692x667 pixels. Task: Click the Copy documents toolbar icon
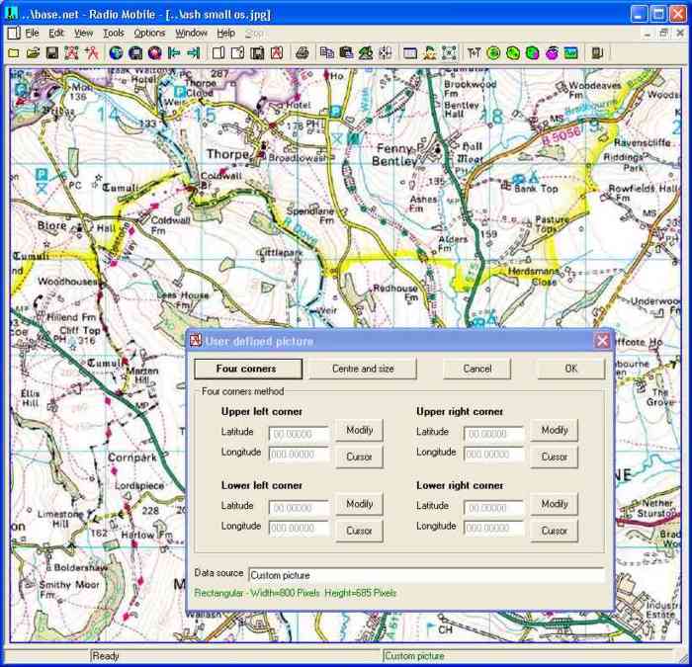pyautogui.click(x=326, y=53)
